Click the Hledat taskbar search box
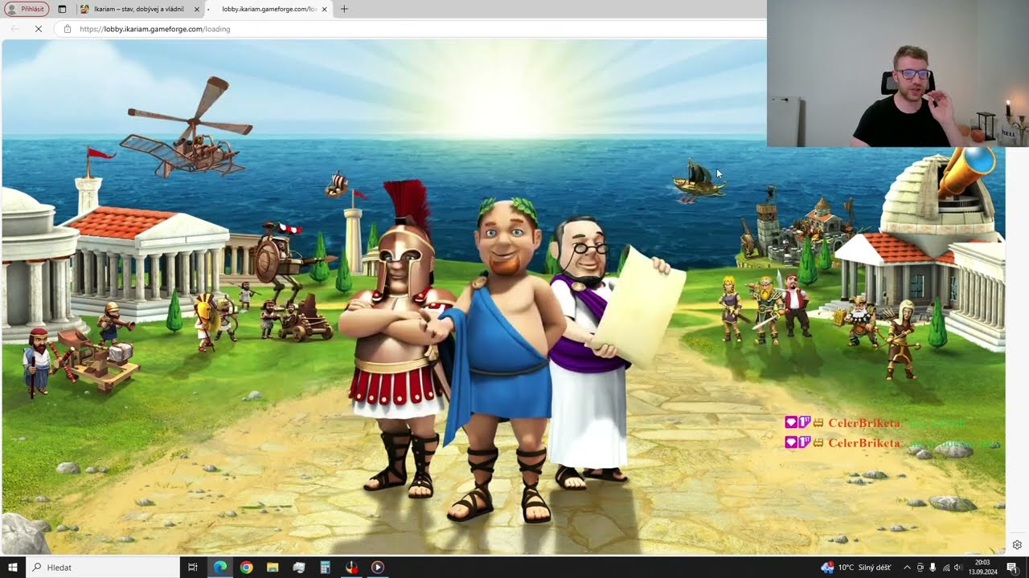 103,568
